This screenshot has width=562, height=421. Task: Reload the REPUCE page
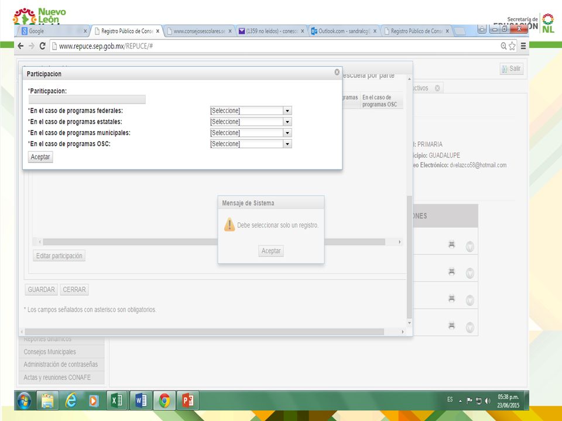tap(42, 46)
